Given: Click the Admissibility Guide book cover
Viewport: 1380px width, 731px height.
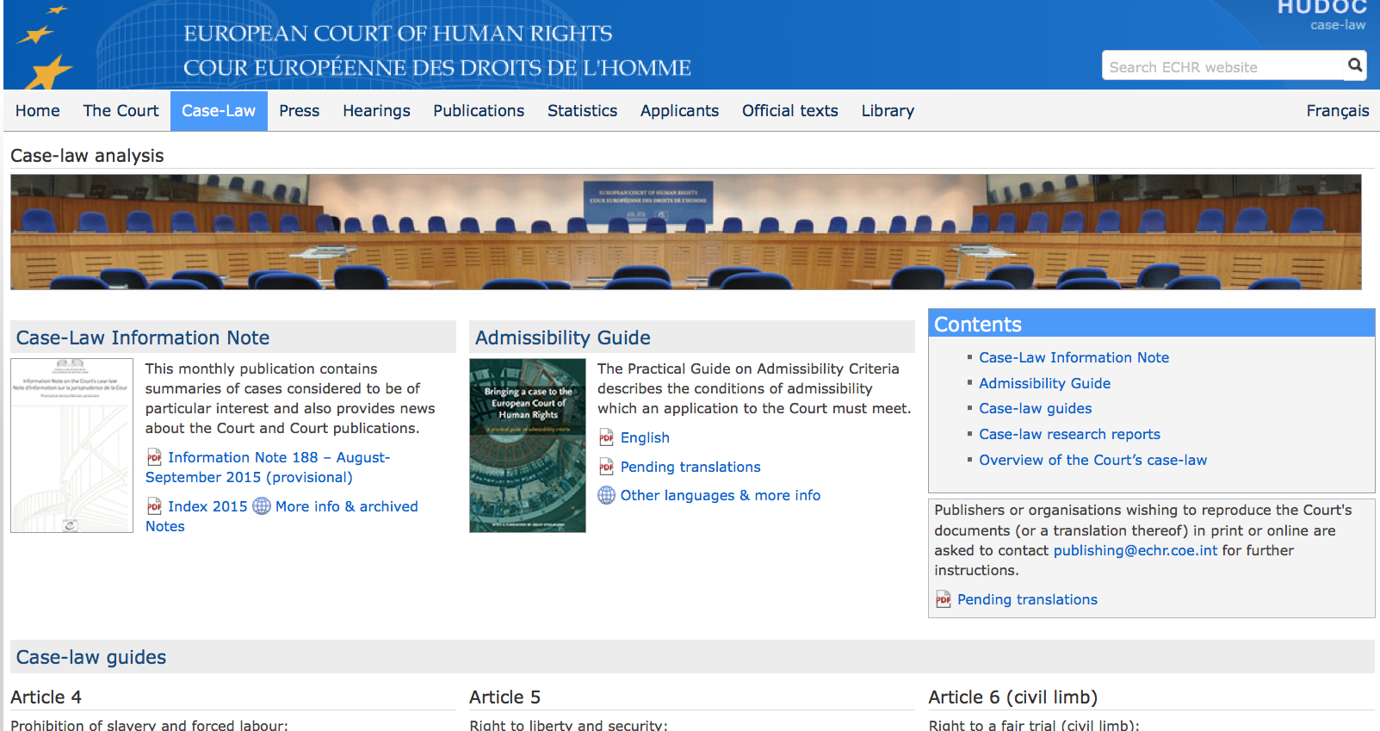Looking at the screenshot, I should click(527, 446).
